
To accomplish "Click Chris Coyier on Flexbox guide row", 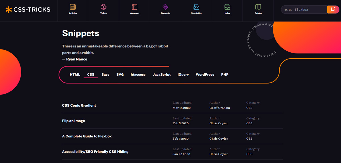I will pos(219,139).
